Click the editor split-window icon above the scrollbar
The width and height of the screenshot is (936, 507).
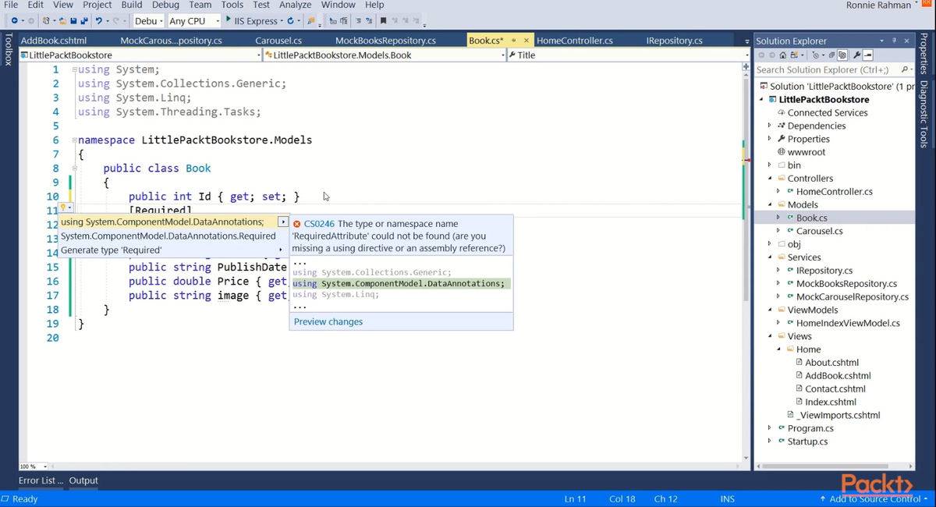(746, 67)
